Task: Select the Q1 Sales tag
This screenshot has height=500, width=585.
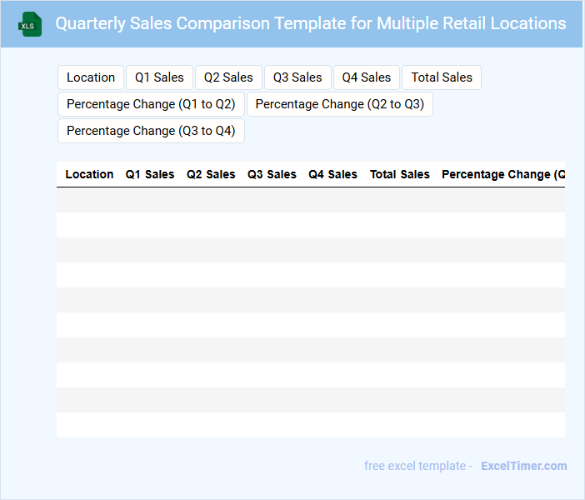Action: pos(159,77)
